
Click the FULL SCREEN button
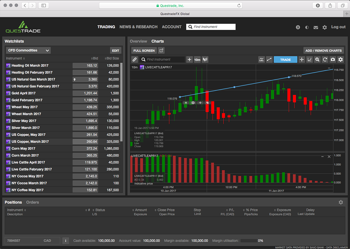[x=144, y=51]
